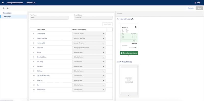Click the Extraction completed status badge
204x101 pixels.
(x=129, y=53)
